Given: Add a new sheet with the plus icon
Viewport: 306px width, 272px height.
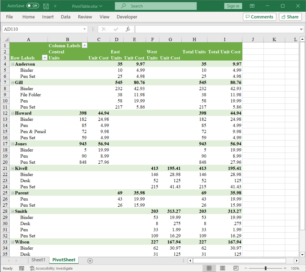Looking at the screenshot, I should pos(89,260).
